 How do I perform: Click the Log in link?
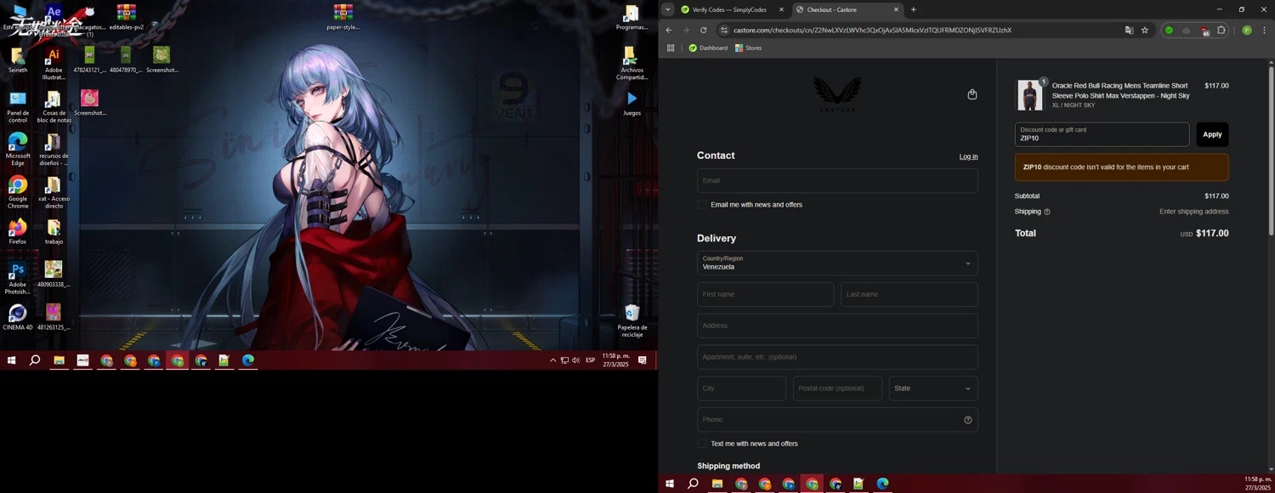point(968,156)
